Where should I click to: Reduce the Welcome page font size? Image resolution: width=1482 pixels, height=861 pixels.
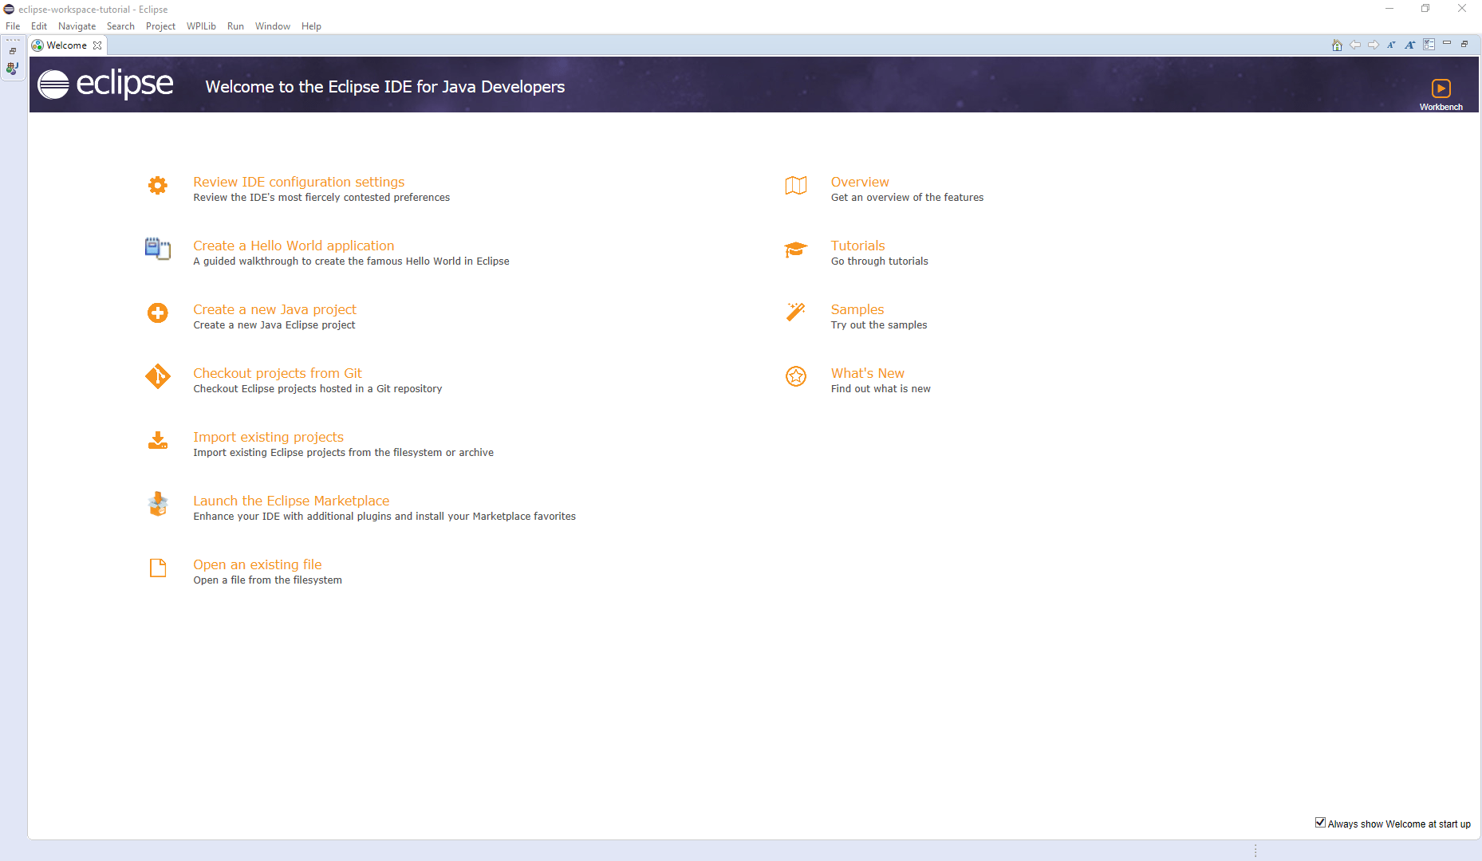1391,45
